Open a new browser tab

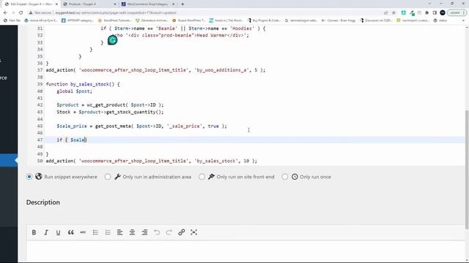182,4
